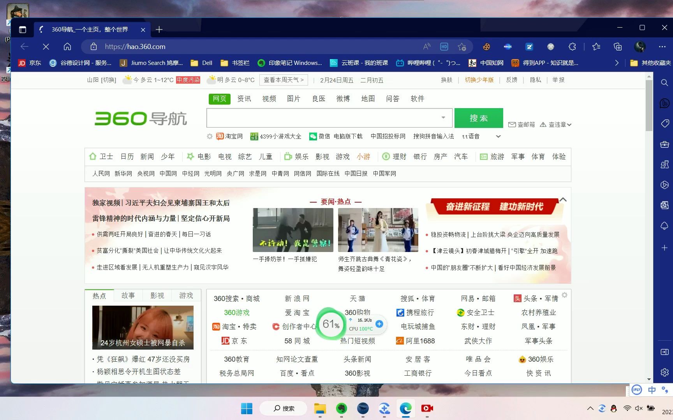Open the favorites list icon

coord(596,47)
